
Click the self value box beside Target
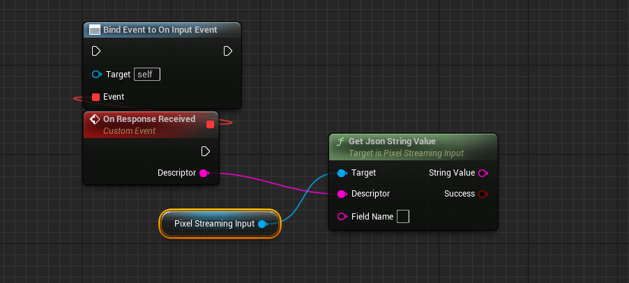tap(148, 74)
